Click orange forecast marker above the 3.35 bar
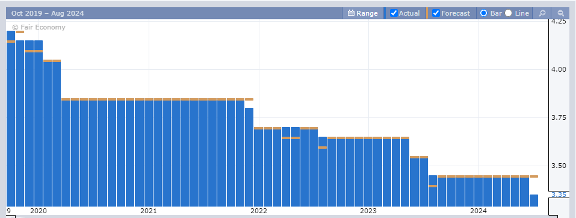Image resolution: width=576 pixels, height=218 pixels. coord(534,176)
